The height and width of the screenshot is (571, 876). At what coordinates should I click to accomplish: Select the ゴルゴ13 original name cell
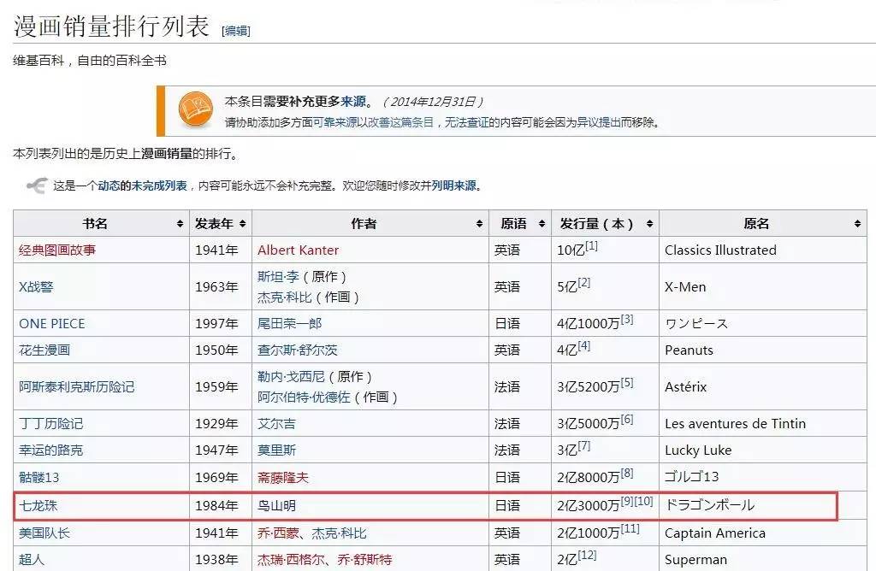click(691, 477)
